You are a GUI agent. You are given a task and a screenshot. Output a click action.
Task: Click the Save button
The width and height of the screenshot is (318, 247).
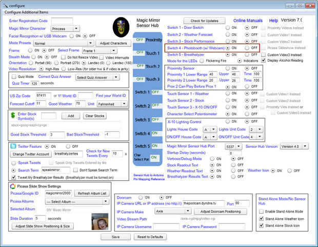tap(115, 237)
